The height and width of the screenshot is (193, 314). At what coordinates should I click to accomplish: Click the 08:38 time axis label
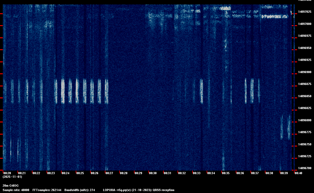pyautogui.click(x=269, y=173)
